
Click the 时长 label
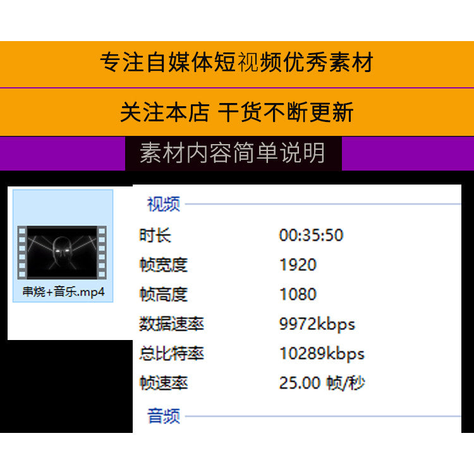point(155,235)
